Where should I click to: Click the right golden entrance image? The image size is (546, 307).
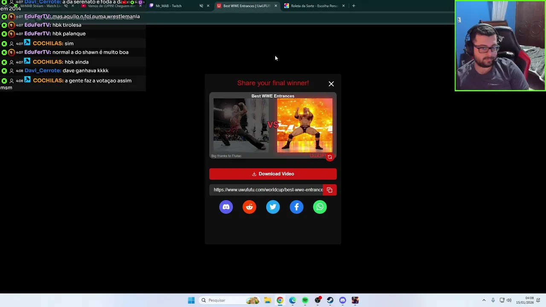tap(305, 125)
